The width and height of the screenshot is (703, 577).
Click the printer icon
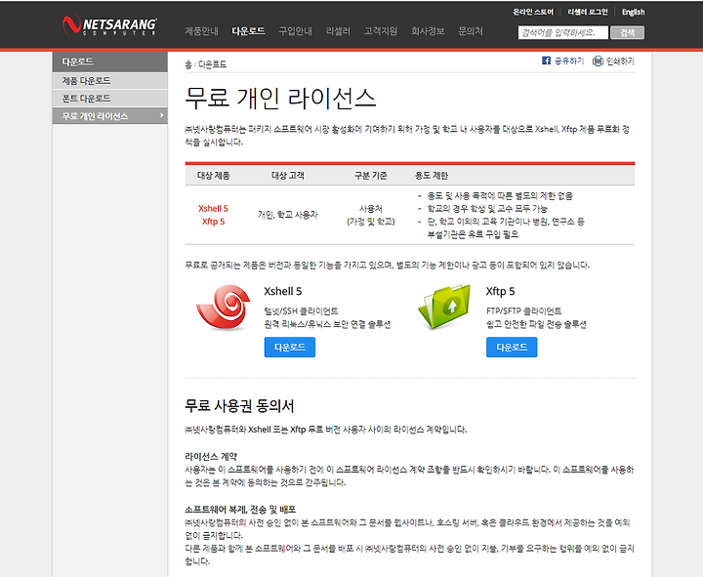[598, 61]
